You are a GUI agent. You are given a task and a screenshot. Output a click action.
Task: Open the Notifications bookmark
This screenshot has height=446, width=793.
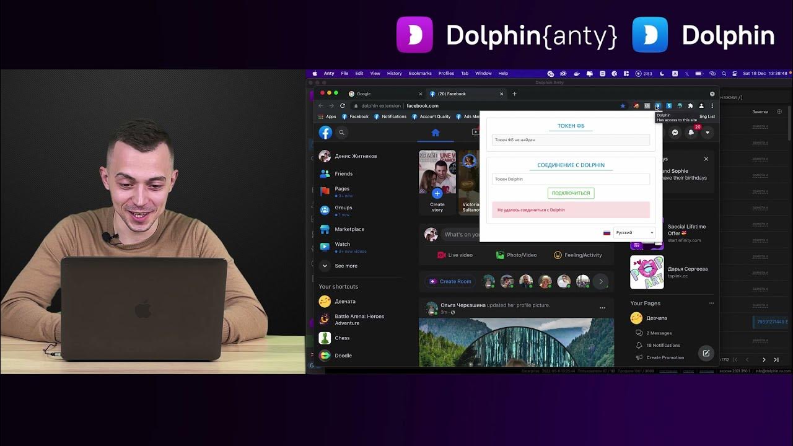click(390, 116)
